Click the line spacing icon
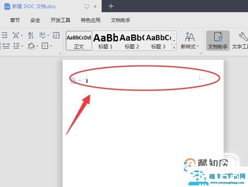Viewport: 248px width, 187px height. (x=16, y=46)
